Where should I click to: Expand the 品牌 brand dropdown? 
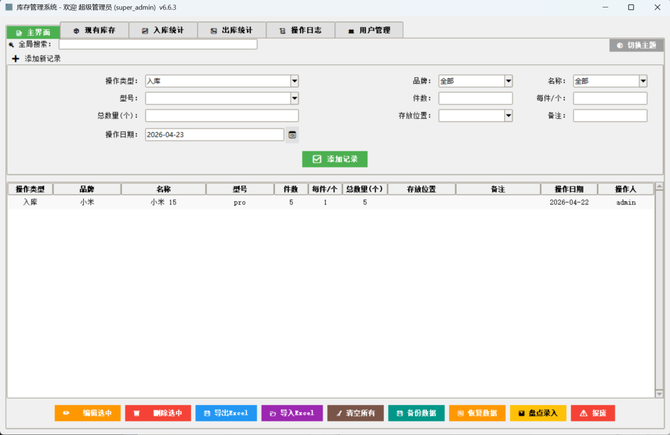point(508,81)
